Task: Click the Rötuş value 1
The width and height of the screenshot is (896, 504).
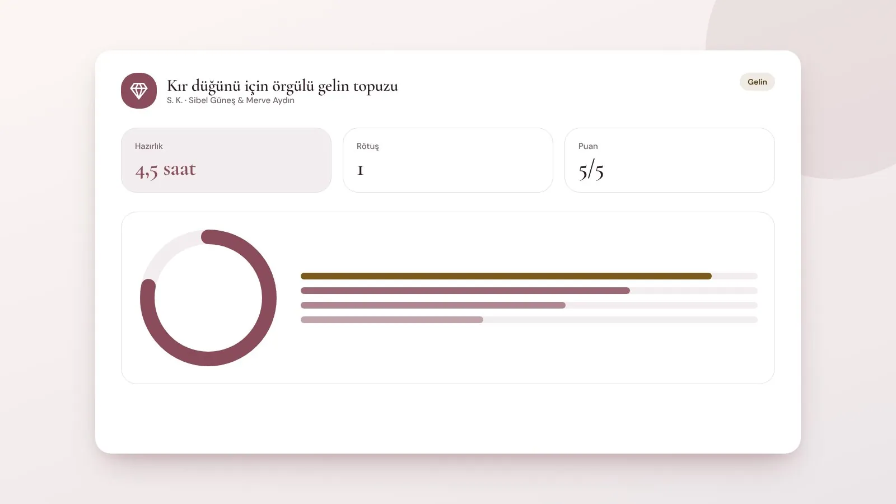Action: tap(361, 170)
